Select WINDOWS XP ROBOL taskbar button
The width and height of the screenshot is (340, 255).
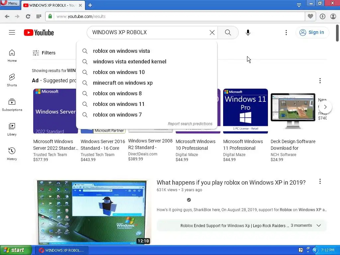61,250
